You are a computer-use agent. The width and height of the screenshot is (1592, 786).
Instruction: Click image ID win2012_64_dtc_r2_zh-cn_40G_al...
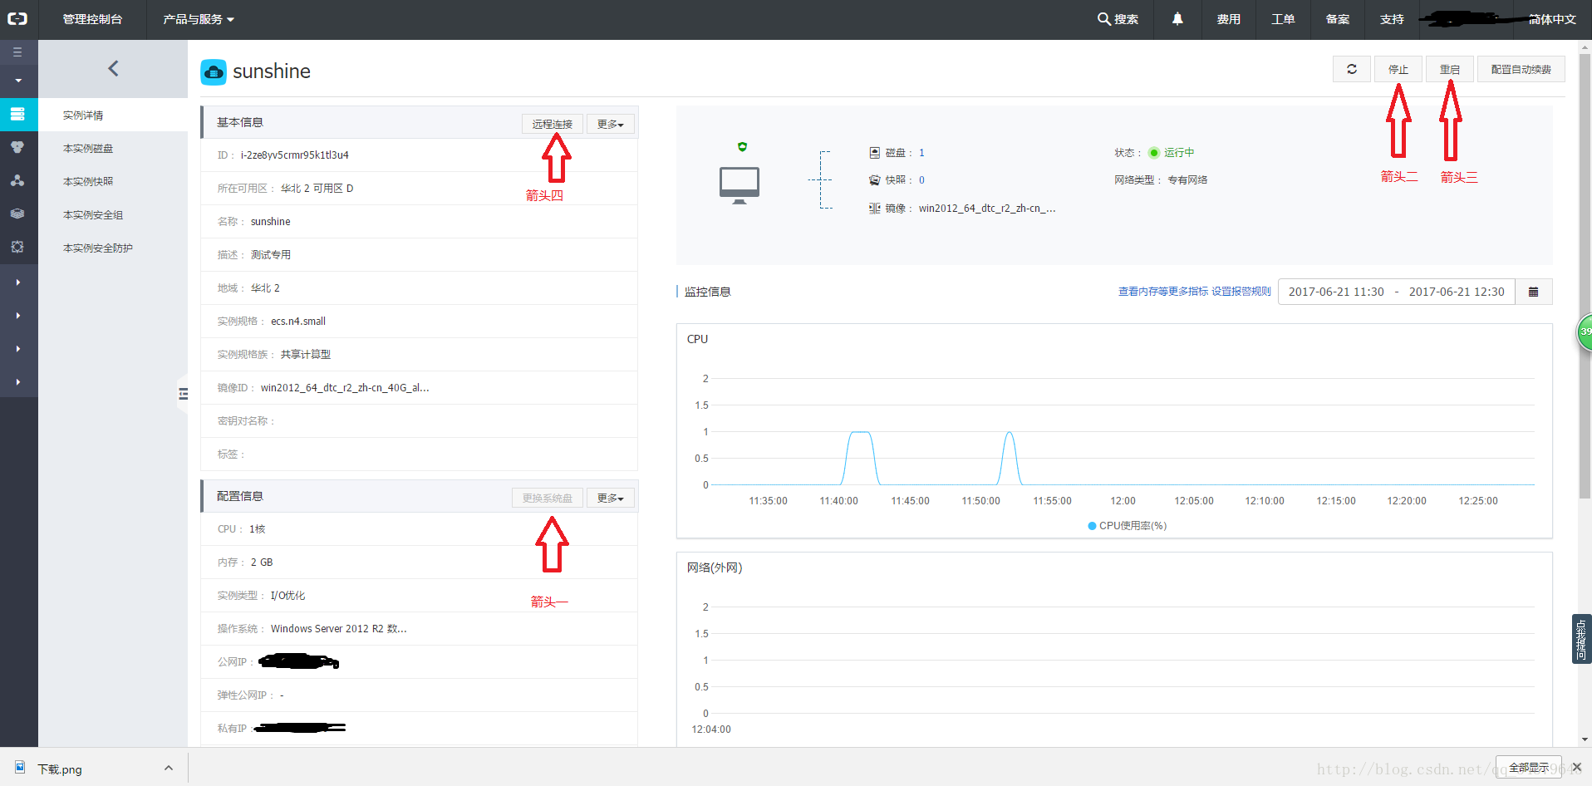[345, 388]
